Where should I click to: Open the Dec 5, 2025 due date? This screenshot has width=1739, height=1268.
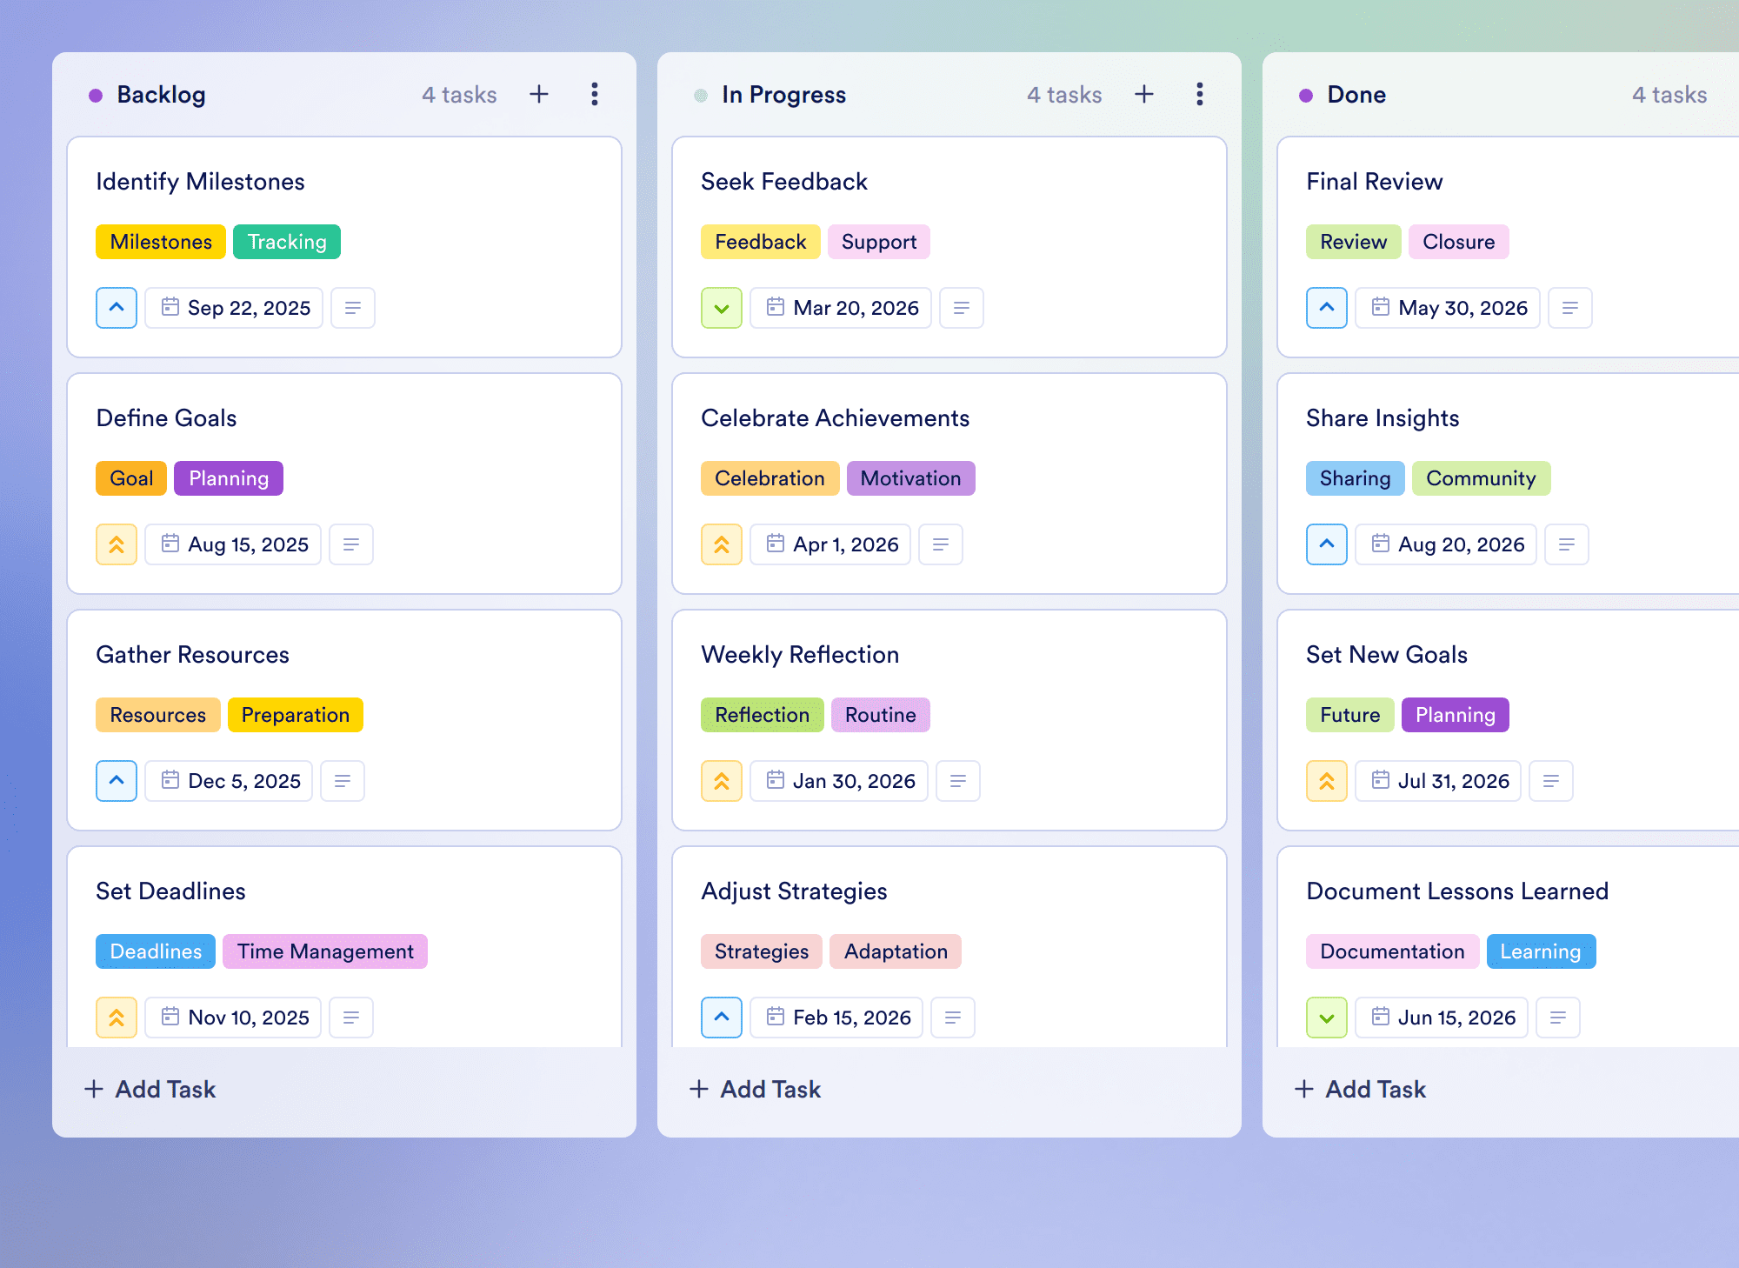pos(229,781)
